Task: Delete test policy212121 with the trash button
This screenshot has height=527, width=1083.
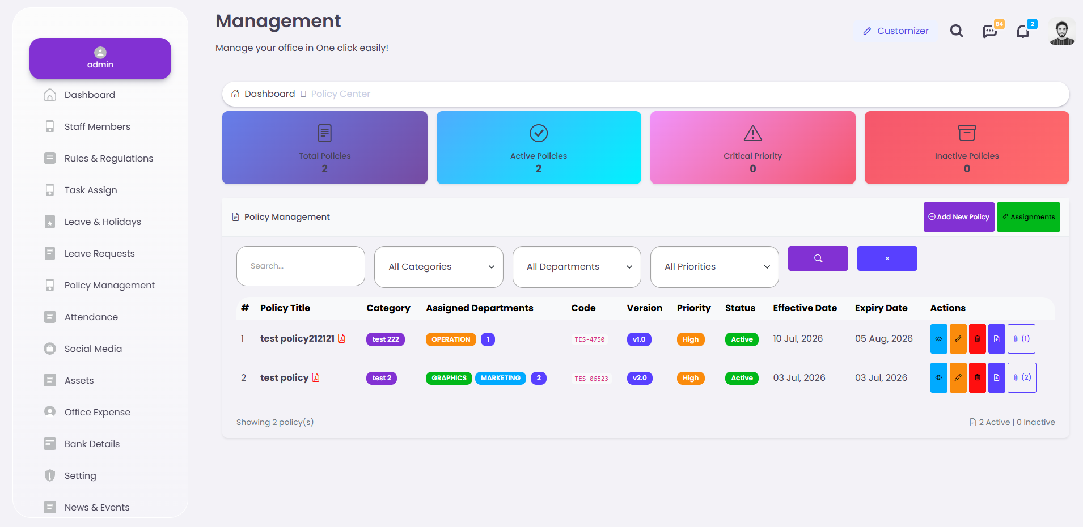Action: click(978, 339)
